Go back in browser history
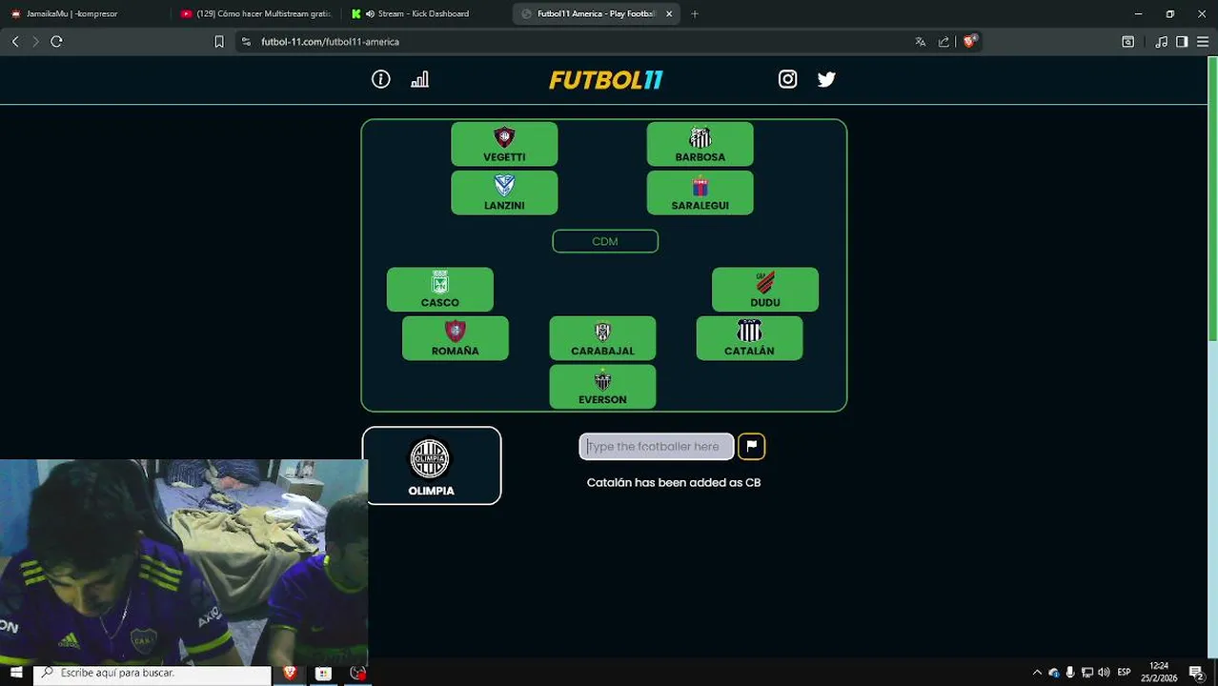This screenshot has width=1218, height=686. coord(15,42)
